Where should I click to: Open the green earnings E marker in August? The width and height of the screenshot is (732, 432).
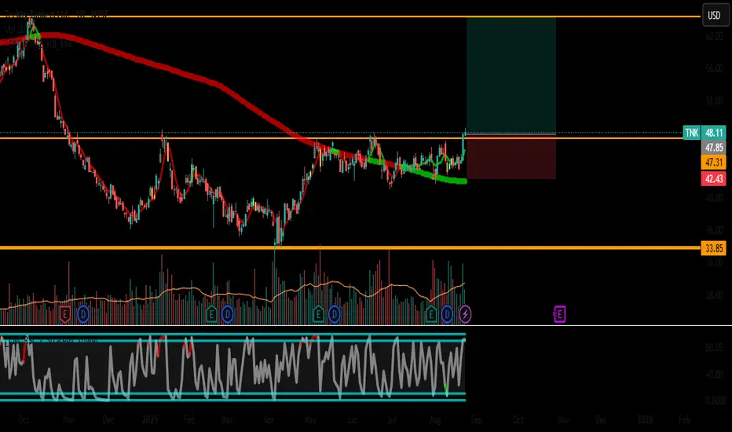(x=431, y=314)
